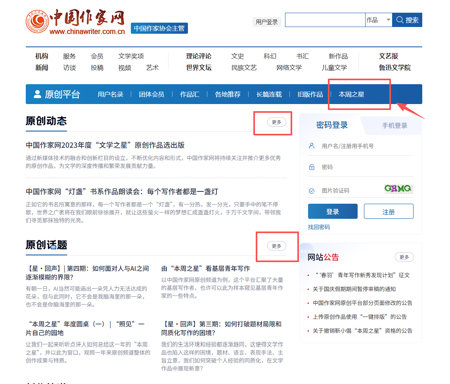Follow the 找回密码 link
Screen dimensions: 450x384
click(319, 227)
